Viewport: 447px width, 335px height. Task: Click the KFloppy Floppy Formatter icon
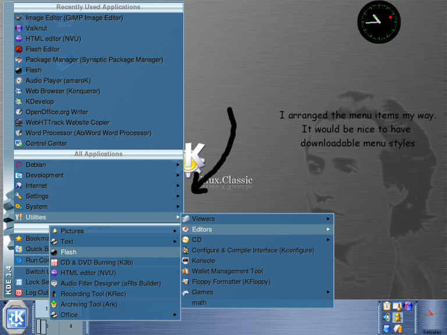coord(185,281)
